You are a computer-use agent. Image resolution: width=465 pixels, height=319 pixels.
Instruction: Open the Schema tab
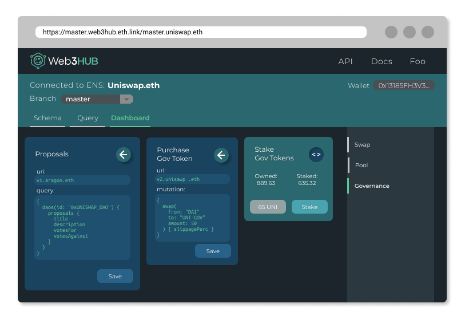click(47, 118)
